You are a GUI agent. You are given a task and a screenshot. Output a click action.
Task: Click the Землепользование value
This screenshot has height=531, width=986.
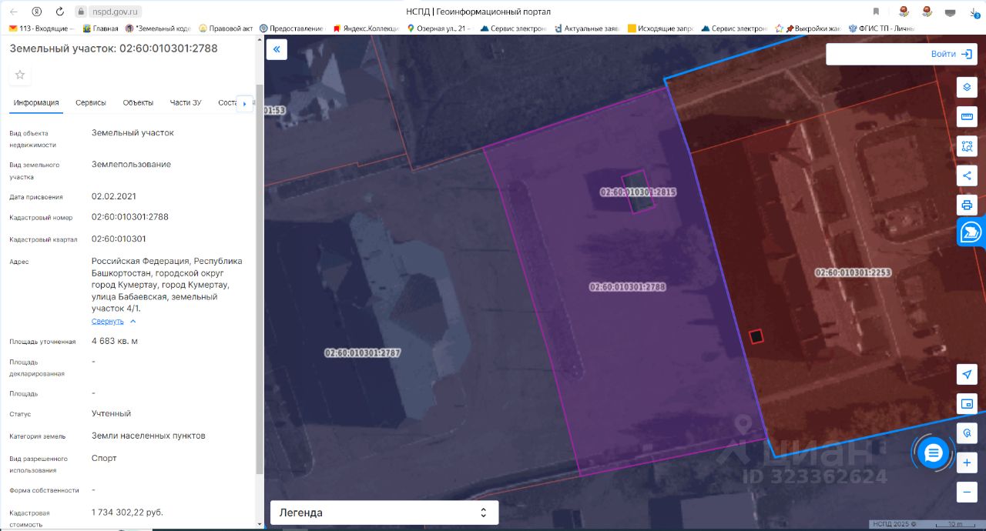131,164
